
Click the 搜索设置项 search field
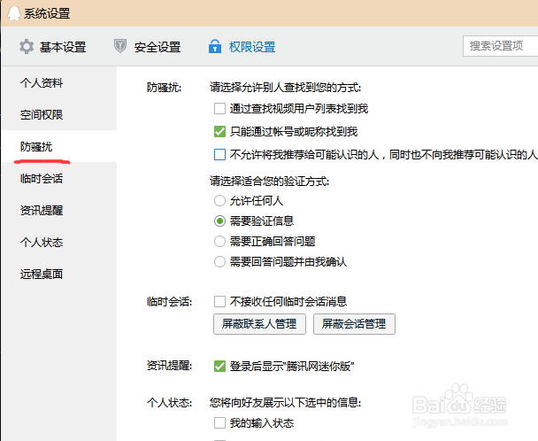500,46
